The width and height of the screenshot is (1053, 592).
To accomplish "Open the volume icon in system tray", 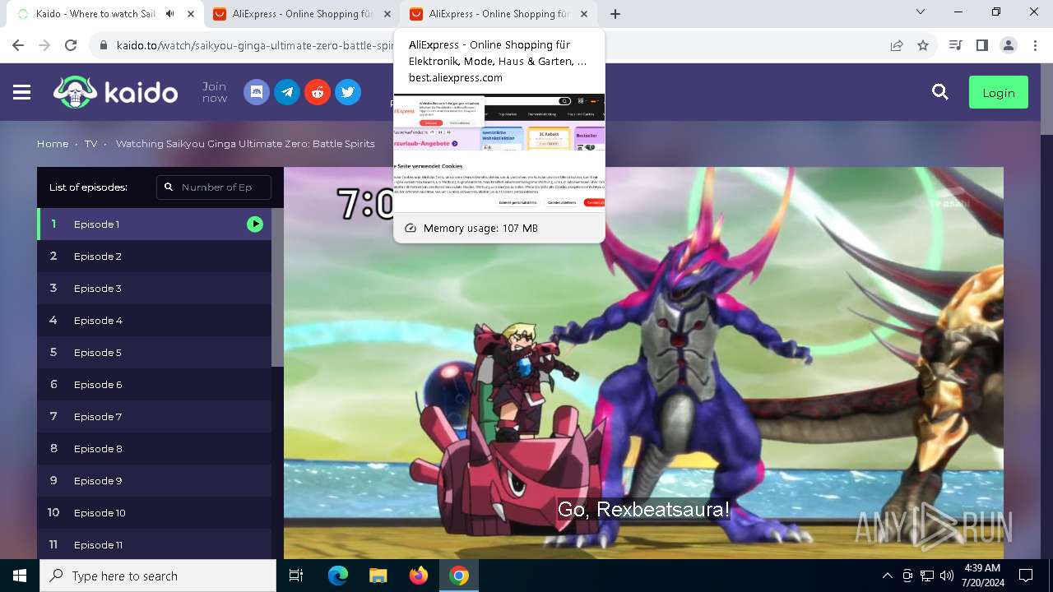I will click(x=947, y=576).
